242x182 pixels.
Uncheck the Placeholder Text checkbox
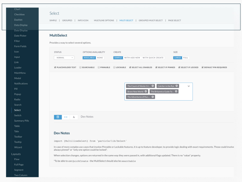[55, 67]
